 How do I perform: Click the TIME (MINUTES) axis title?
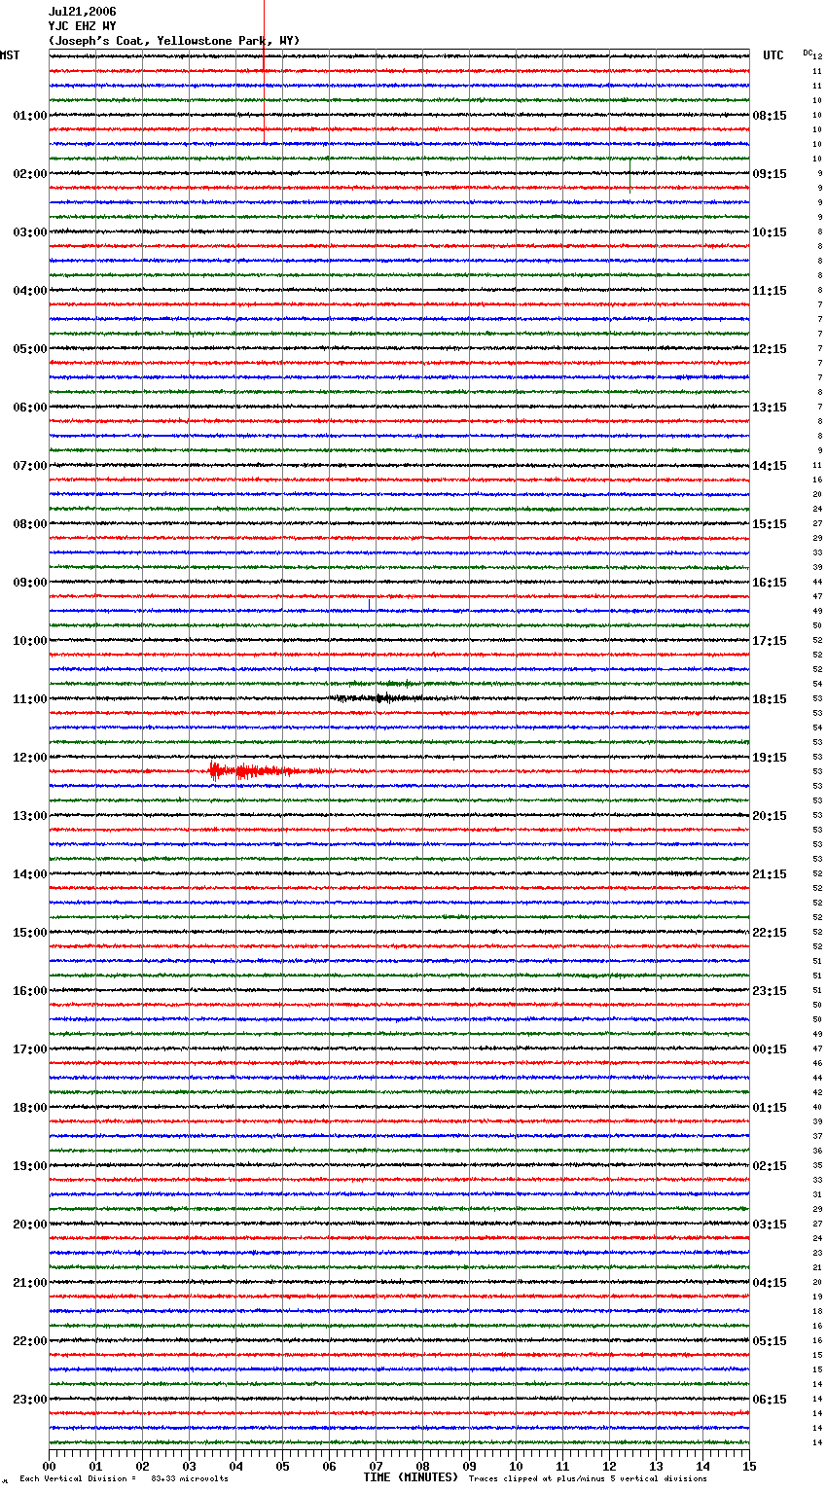coord(411,1477)
